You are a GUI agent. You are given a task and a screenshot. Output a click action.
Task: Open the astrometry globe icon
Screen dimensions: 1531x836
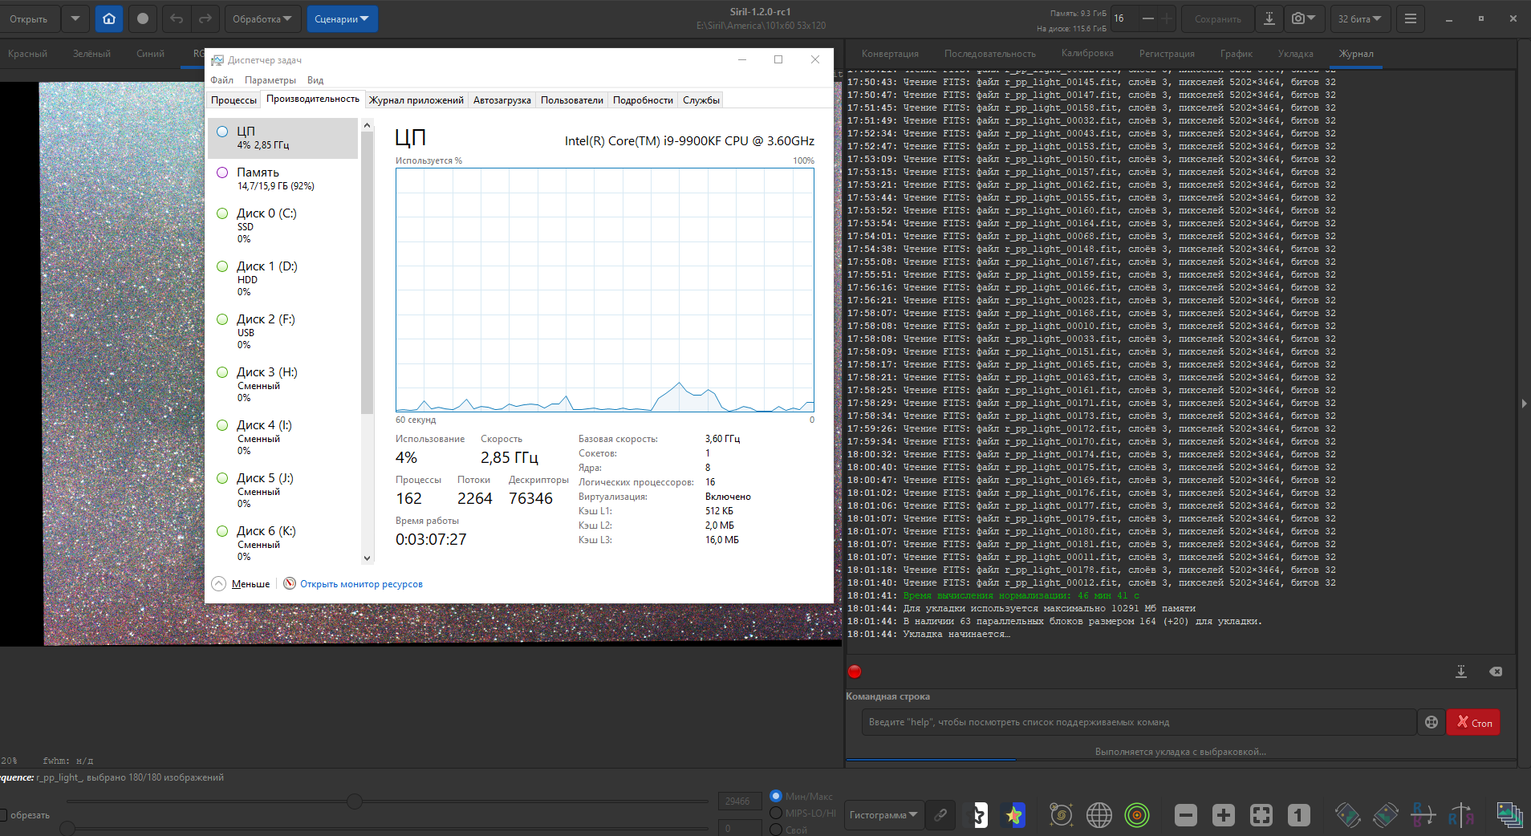pyautogui.click(x=1099, y=815)
